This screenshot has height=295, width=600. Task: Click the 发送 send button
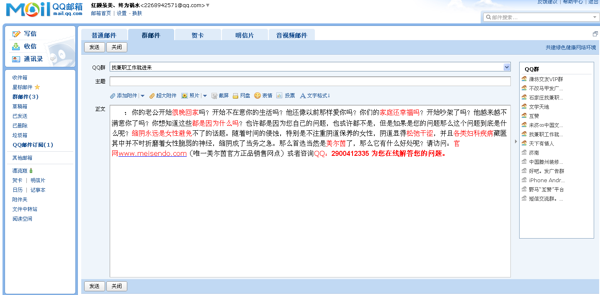pos(94,47)
